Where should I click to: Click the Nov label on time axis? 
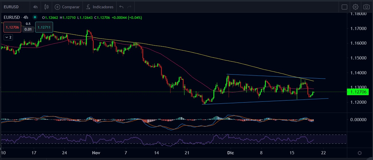pyautogui.click(x=96, y=153)
